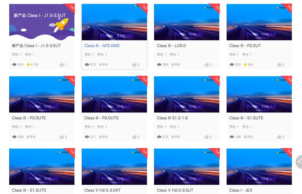Click thumbs-up icon on Class III - P2.0UTE
Image resolution: width=302 pixels, height=194 pixels.
(62, 137)
